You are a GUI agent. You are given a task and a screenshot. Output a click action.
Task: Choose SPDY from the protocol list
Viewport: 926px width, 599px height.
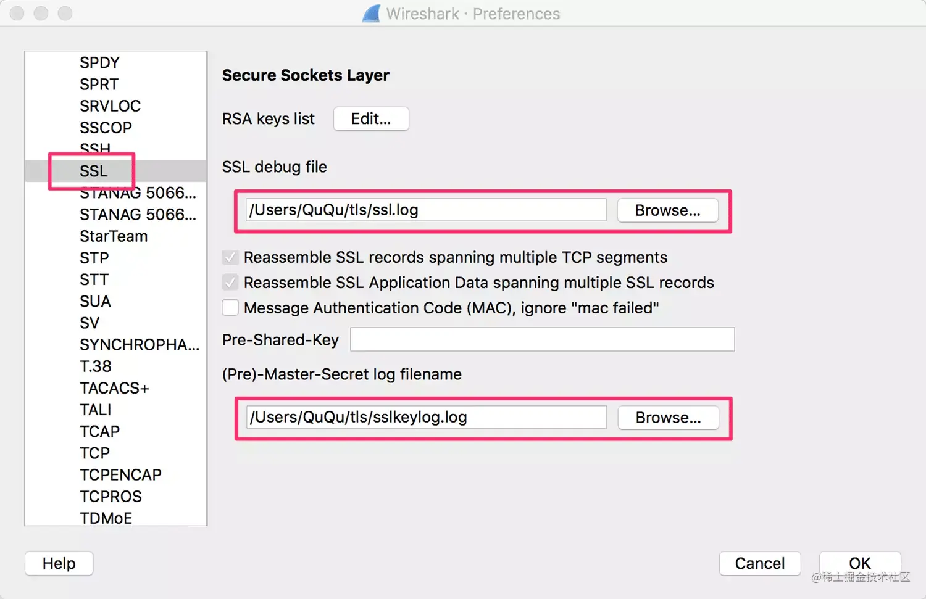(99, 62)
